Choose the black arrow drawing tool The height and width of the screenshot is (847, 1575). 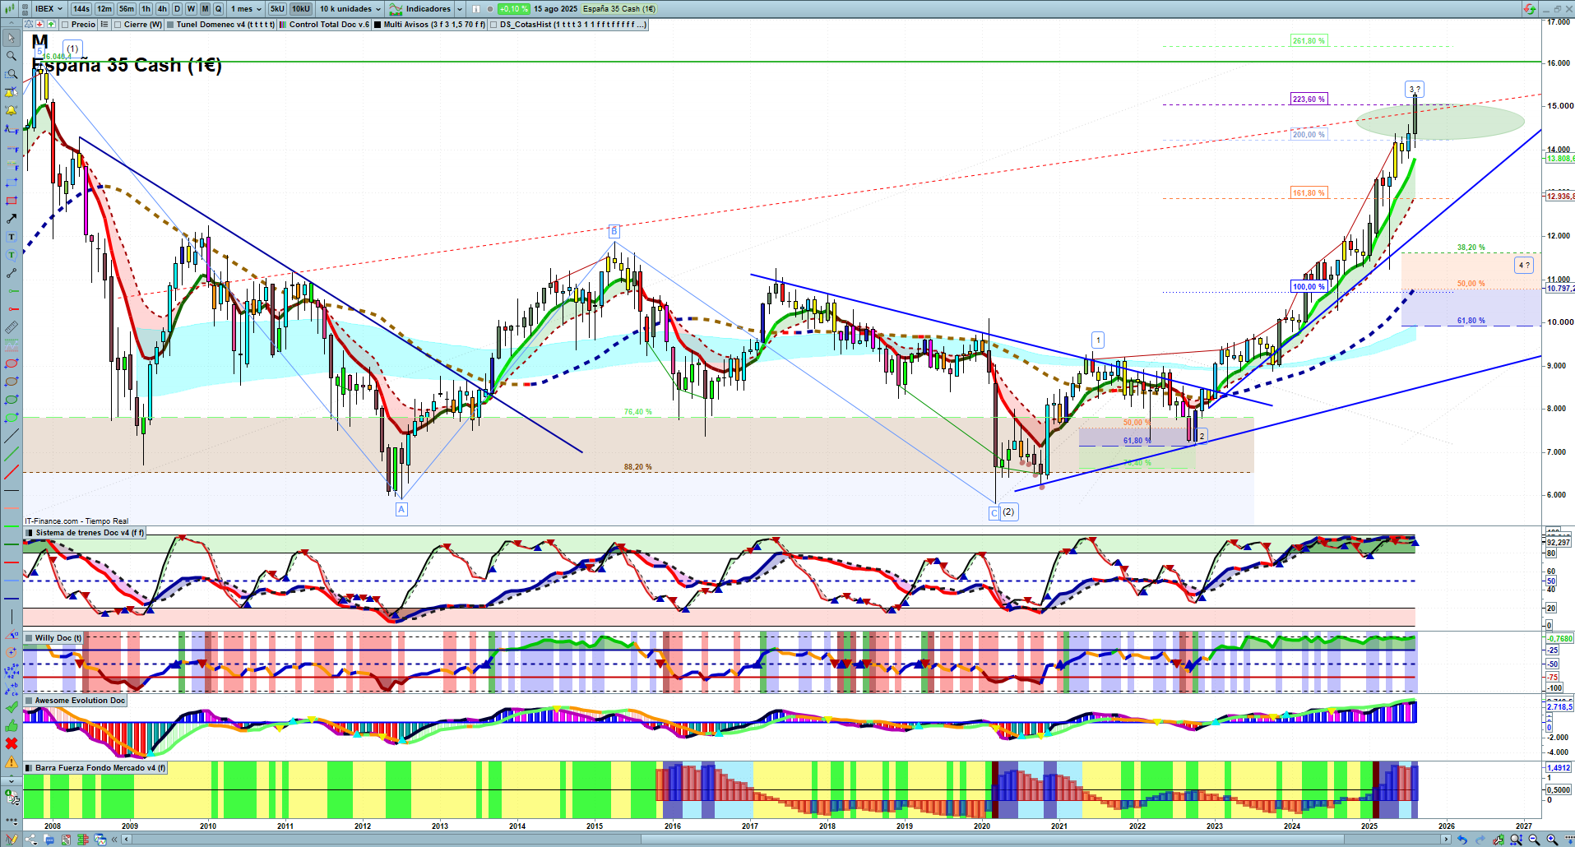[12, 219]
